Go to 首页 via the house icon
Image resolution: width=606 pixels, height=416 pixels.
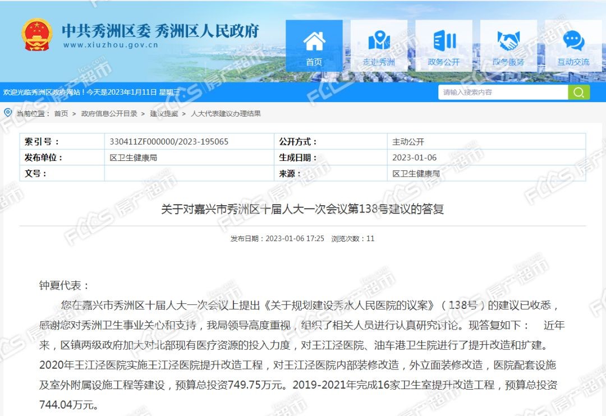314,43
